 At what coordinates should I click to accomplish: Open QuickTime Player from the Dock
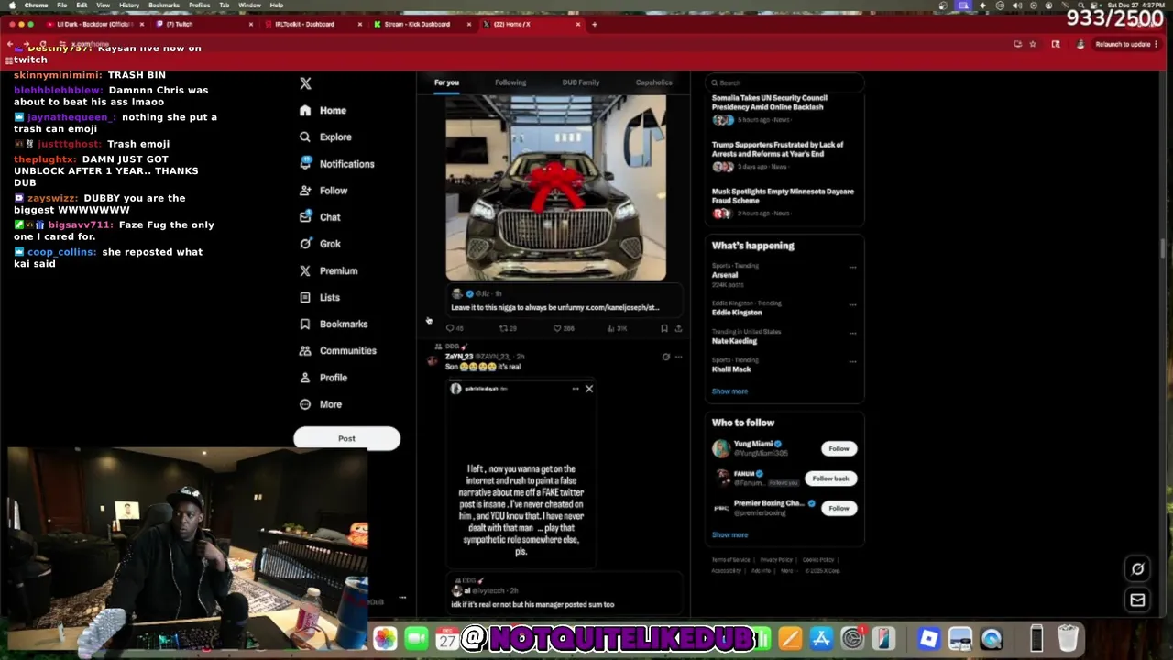992,638
